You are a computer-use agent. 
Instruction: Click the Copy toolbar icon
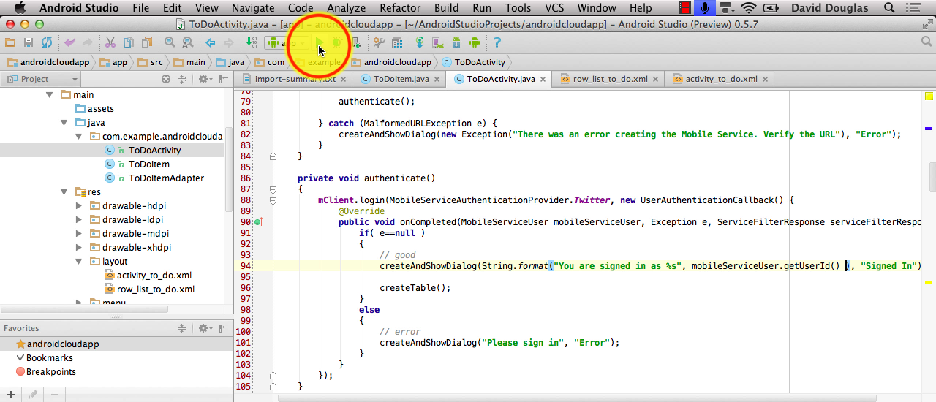129,42
